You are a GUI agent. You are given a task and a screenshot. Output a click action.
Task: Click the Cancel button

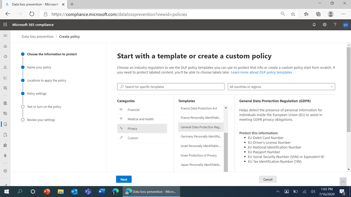click(x=268, y=179)
